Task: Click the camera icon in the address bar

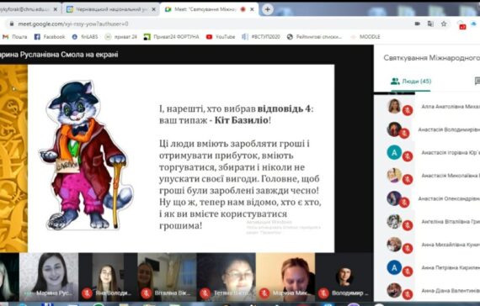Action: 417,24
